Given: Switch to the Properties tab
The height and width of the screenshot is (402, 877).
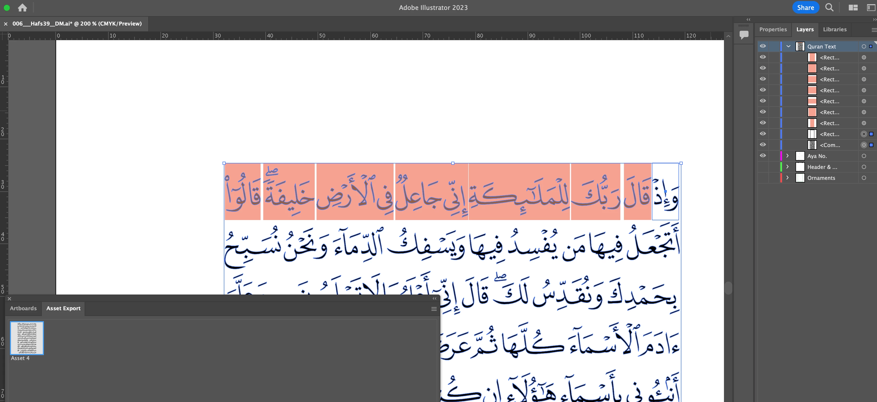Looking at the screenshot, I should 773,29.
